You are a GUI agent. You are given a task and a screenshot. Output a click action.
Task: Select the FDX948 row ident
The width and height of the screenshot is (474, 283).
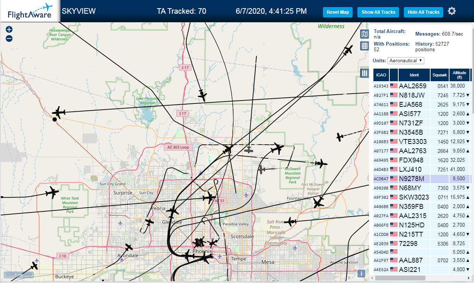point(411,160)
